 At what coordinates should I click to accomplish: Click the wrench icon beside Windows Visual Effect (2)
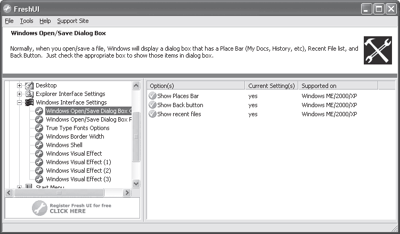click(x=39, y=171)
